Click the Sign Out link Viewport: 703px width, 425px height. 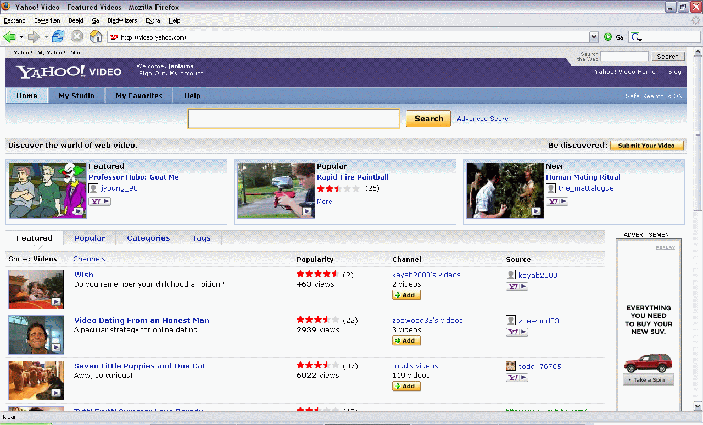tap(152, 73)
